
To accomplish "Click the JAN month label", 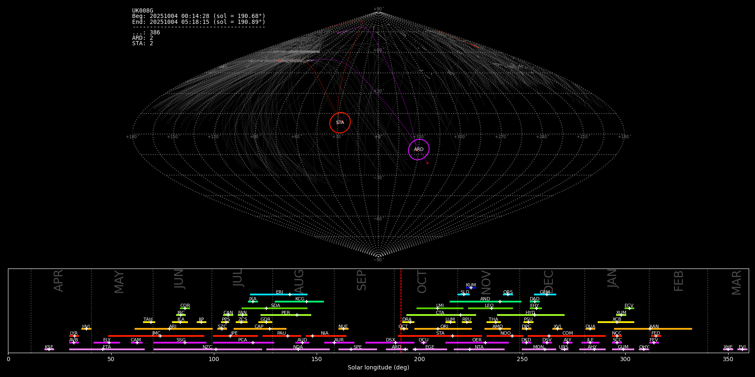I will (612, 278).
